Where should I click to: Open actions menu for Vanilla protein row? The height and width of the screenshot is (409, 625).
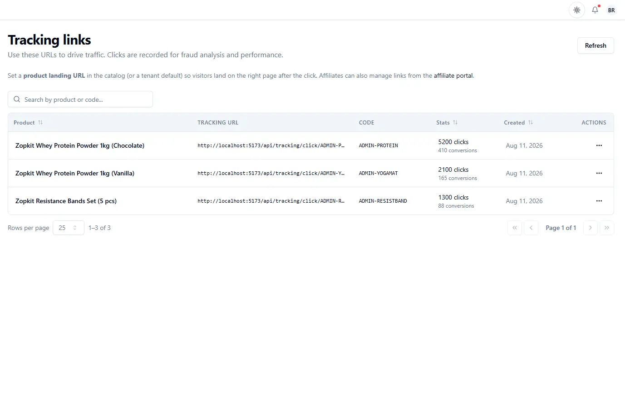[x=599, y=173]
